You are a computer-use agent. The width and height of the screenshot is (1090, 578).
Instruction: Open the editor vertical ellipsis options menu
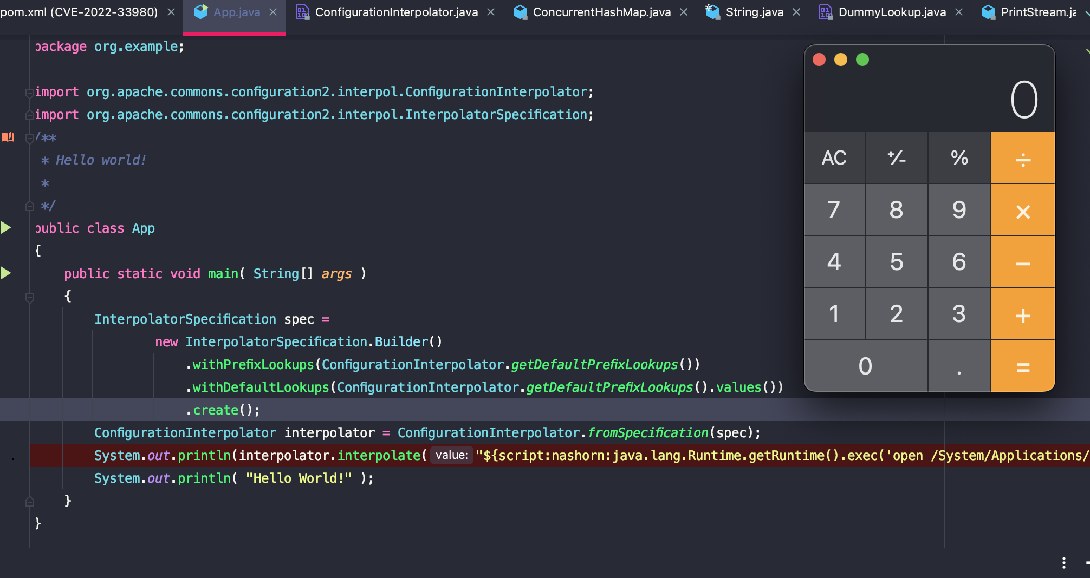[x=1064, y=563]
